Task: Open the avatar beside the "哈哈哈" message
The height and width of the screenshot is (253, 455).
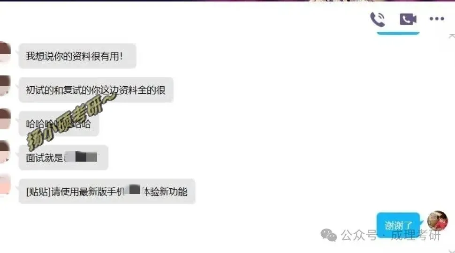Action: tap(4, 119)
